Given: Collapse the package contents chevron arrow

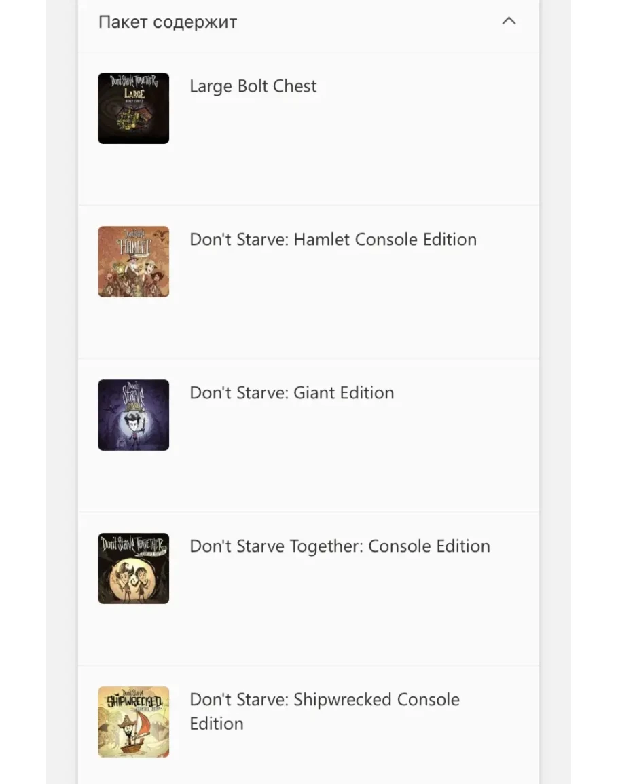Looking at the screenshot, I should 509,21.
